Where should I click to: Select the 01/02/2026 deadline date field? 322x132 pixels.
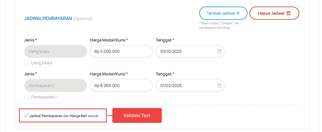tap(186, 85)
